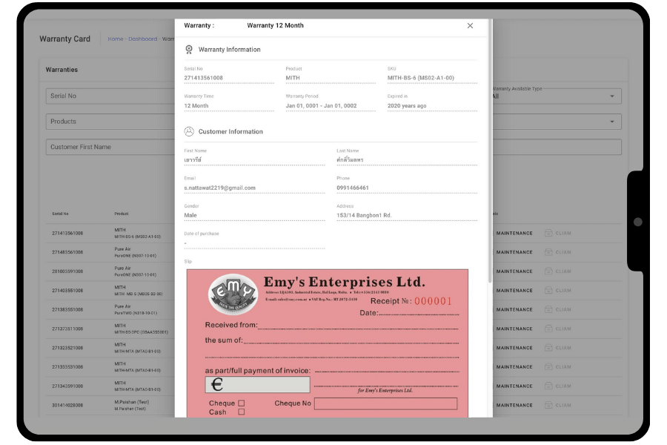Click the claim icon for serial 271483561008
Image resolution: width=667 pixels, height=445 pixels.
pyautogui.click(x=549, y=252)
